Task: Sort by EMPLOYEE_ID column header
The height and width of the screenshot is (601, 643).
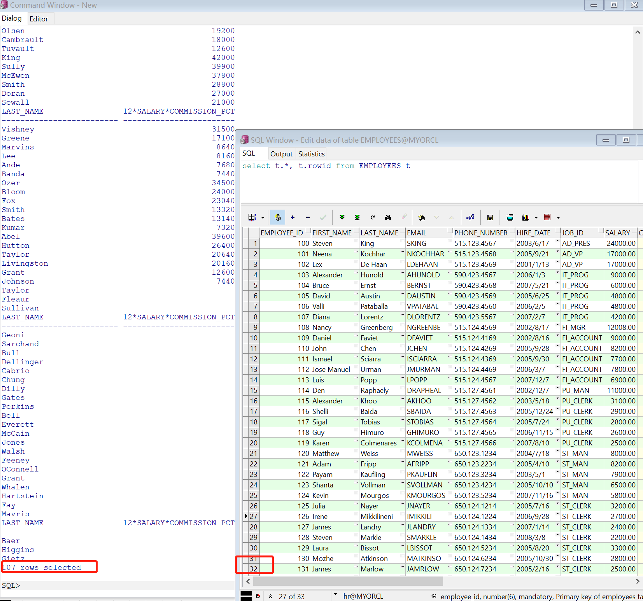Action: [x=285, y=233]
